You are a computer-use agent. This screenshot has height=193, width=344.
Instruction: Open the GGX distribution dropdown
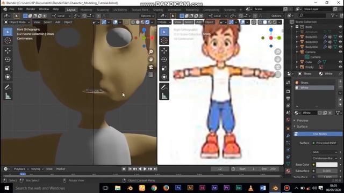325,152
